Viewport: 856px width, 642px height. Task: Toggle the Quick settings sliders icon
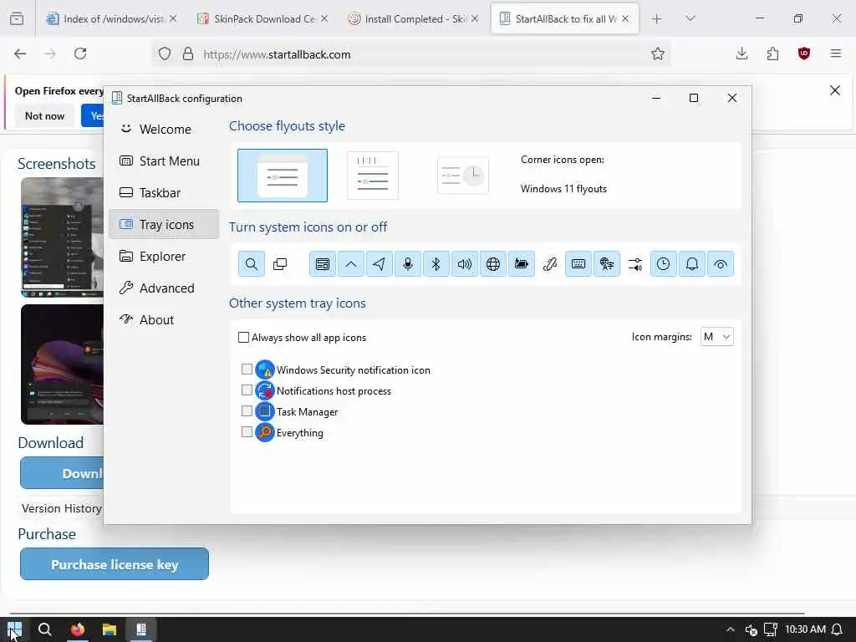(x=635, y=264)
